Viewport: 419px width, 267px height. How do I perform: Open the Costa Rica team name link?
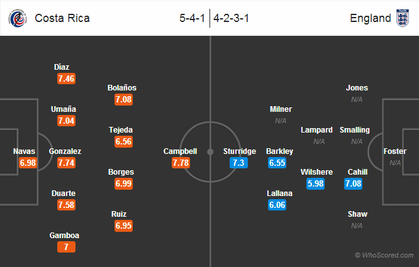tap(62, 18)
